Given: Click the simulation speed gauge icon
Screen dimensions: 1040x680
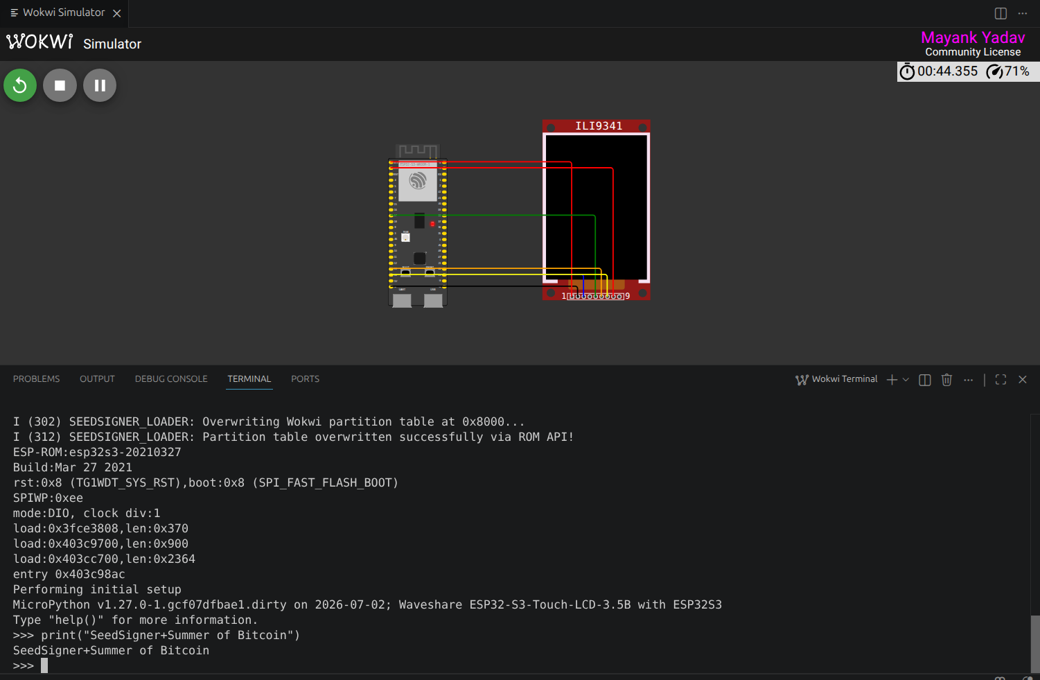Looking at the screenshot, I should [x=994, y=71].
